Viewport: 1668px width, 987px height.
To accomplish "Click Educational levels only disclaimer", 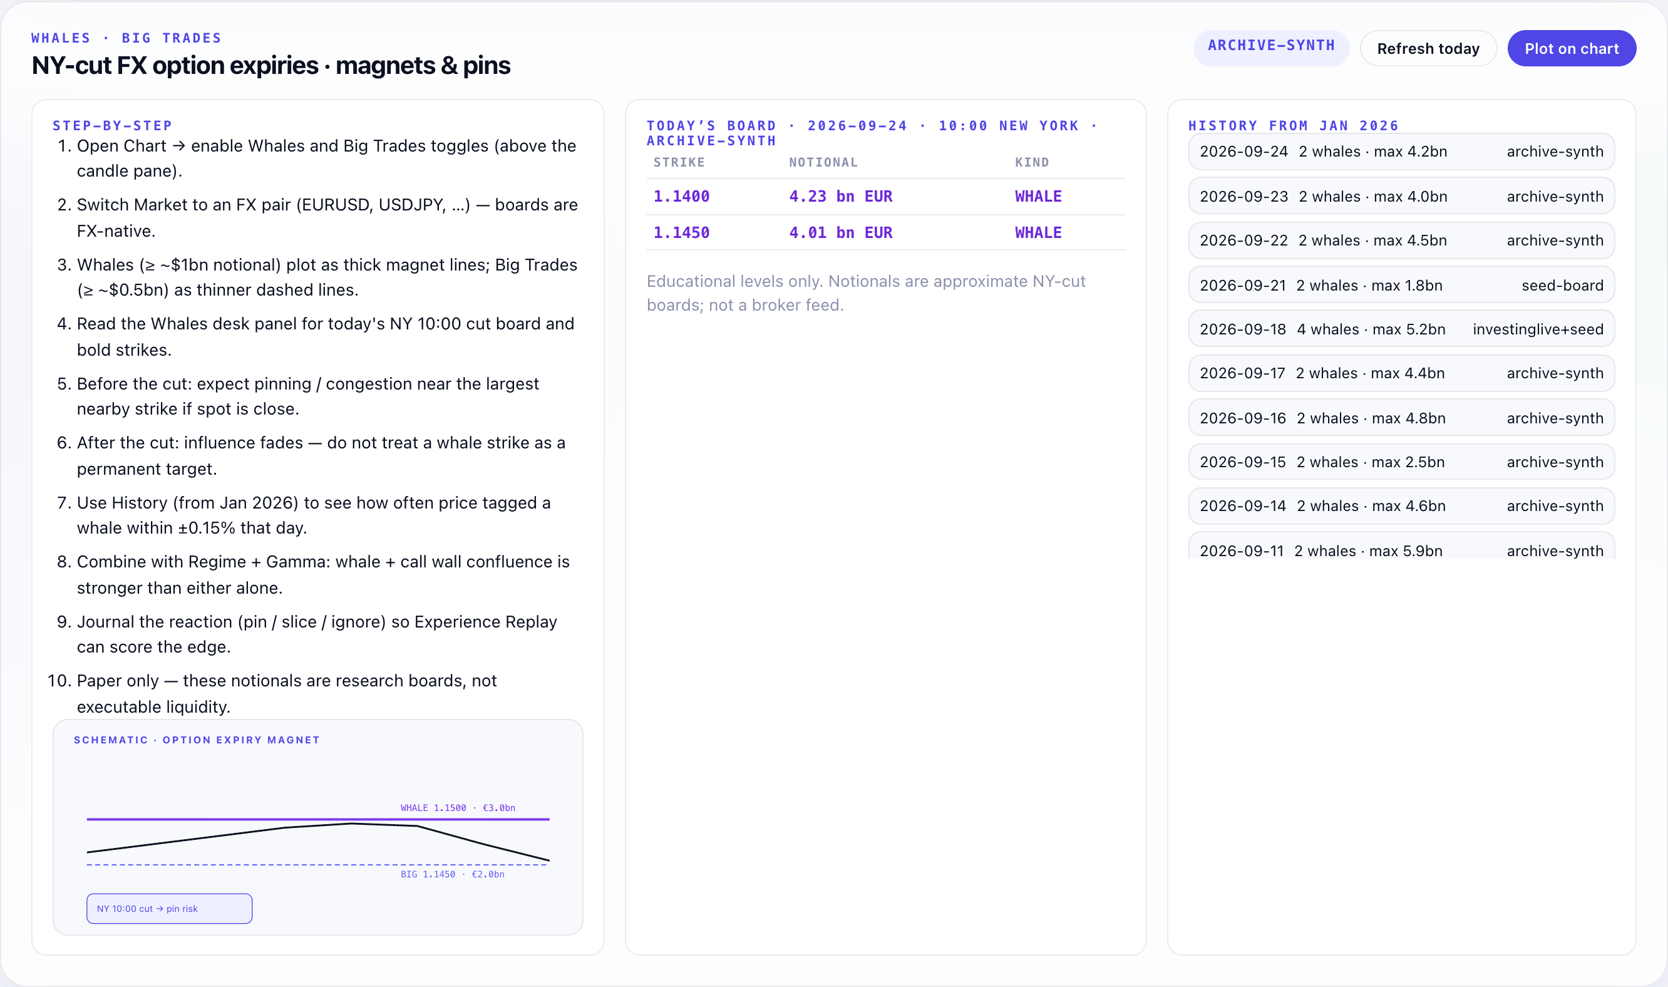I will 866,293.
